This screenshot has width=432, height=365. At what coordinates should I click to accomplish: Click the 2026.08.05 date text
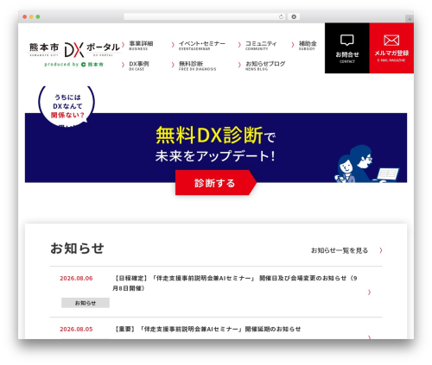(x=76, y=329)
